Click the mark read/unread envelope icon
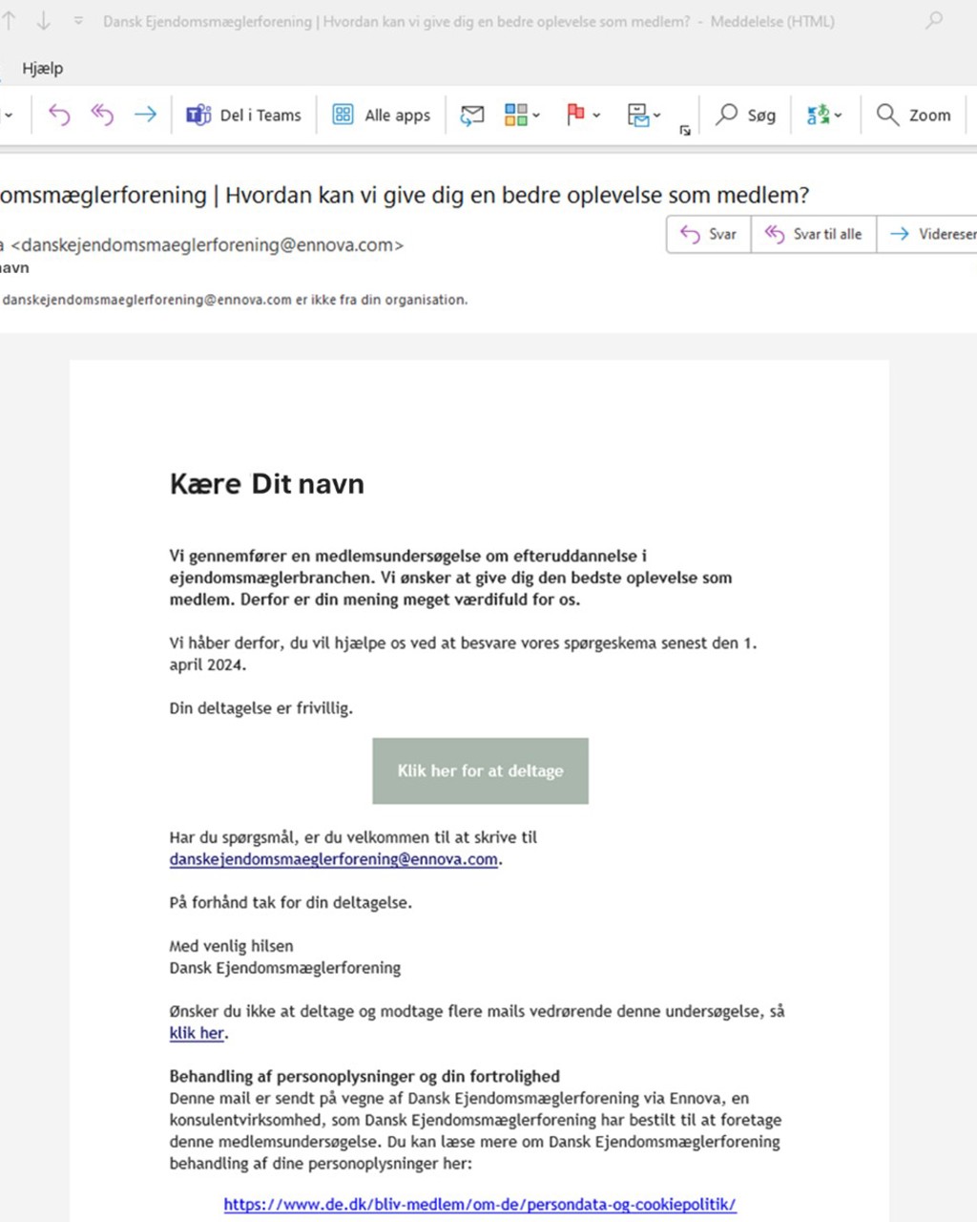This screenshot has width=977, height=1222. click(x=472, y=116)
